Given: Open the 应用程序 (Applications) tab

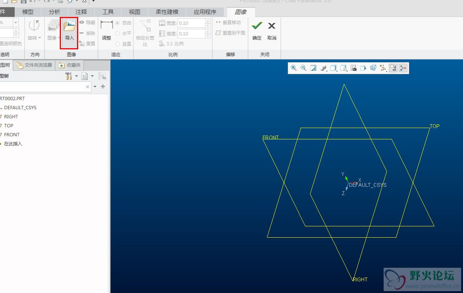Looking at the screenshot, I should 205,12.
